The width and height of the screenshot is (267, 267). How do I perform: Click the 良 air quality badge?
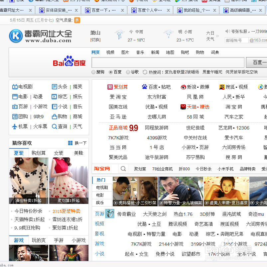pos(77,20)
